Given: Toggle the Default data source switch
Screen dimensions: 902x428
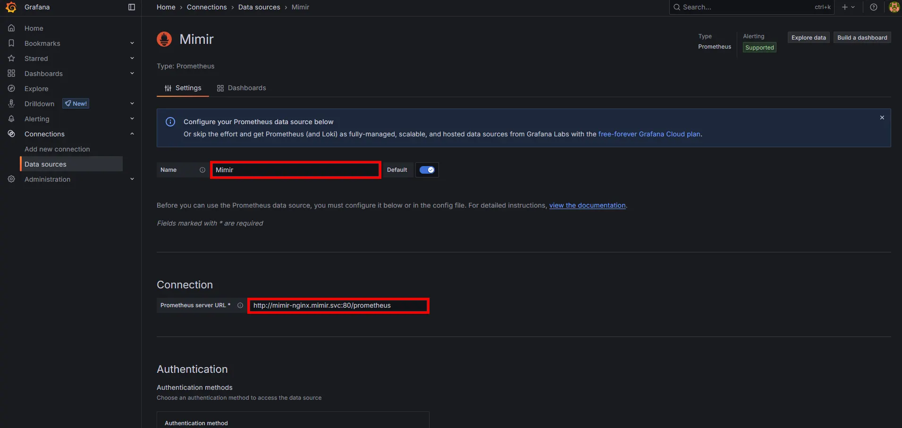Looking at the screenshot, I should pos(427,170).
